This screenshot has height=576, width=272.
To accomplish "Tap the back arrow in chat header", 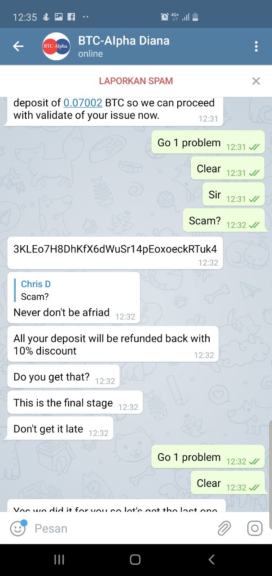I will pyautogui.click(x=18, y=46).
